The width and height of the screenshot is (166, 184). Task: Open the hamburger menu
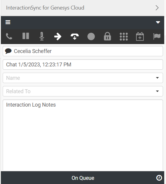click(x=8, y=22)
